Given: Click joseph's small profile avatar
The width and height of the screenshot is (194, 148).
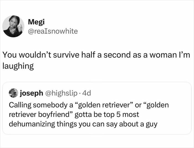Looking at the screenshot, I should 13,93.
